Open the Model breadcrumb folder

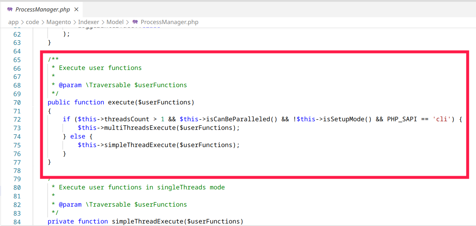pyautogui.click(x=115, y=22)
